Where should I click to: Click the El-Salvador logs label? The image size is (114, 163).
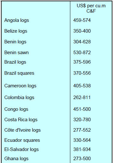click(22, 149)
